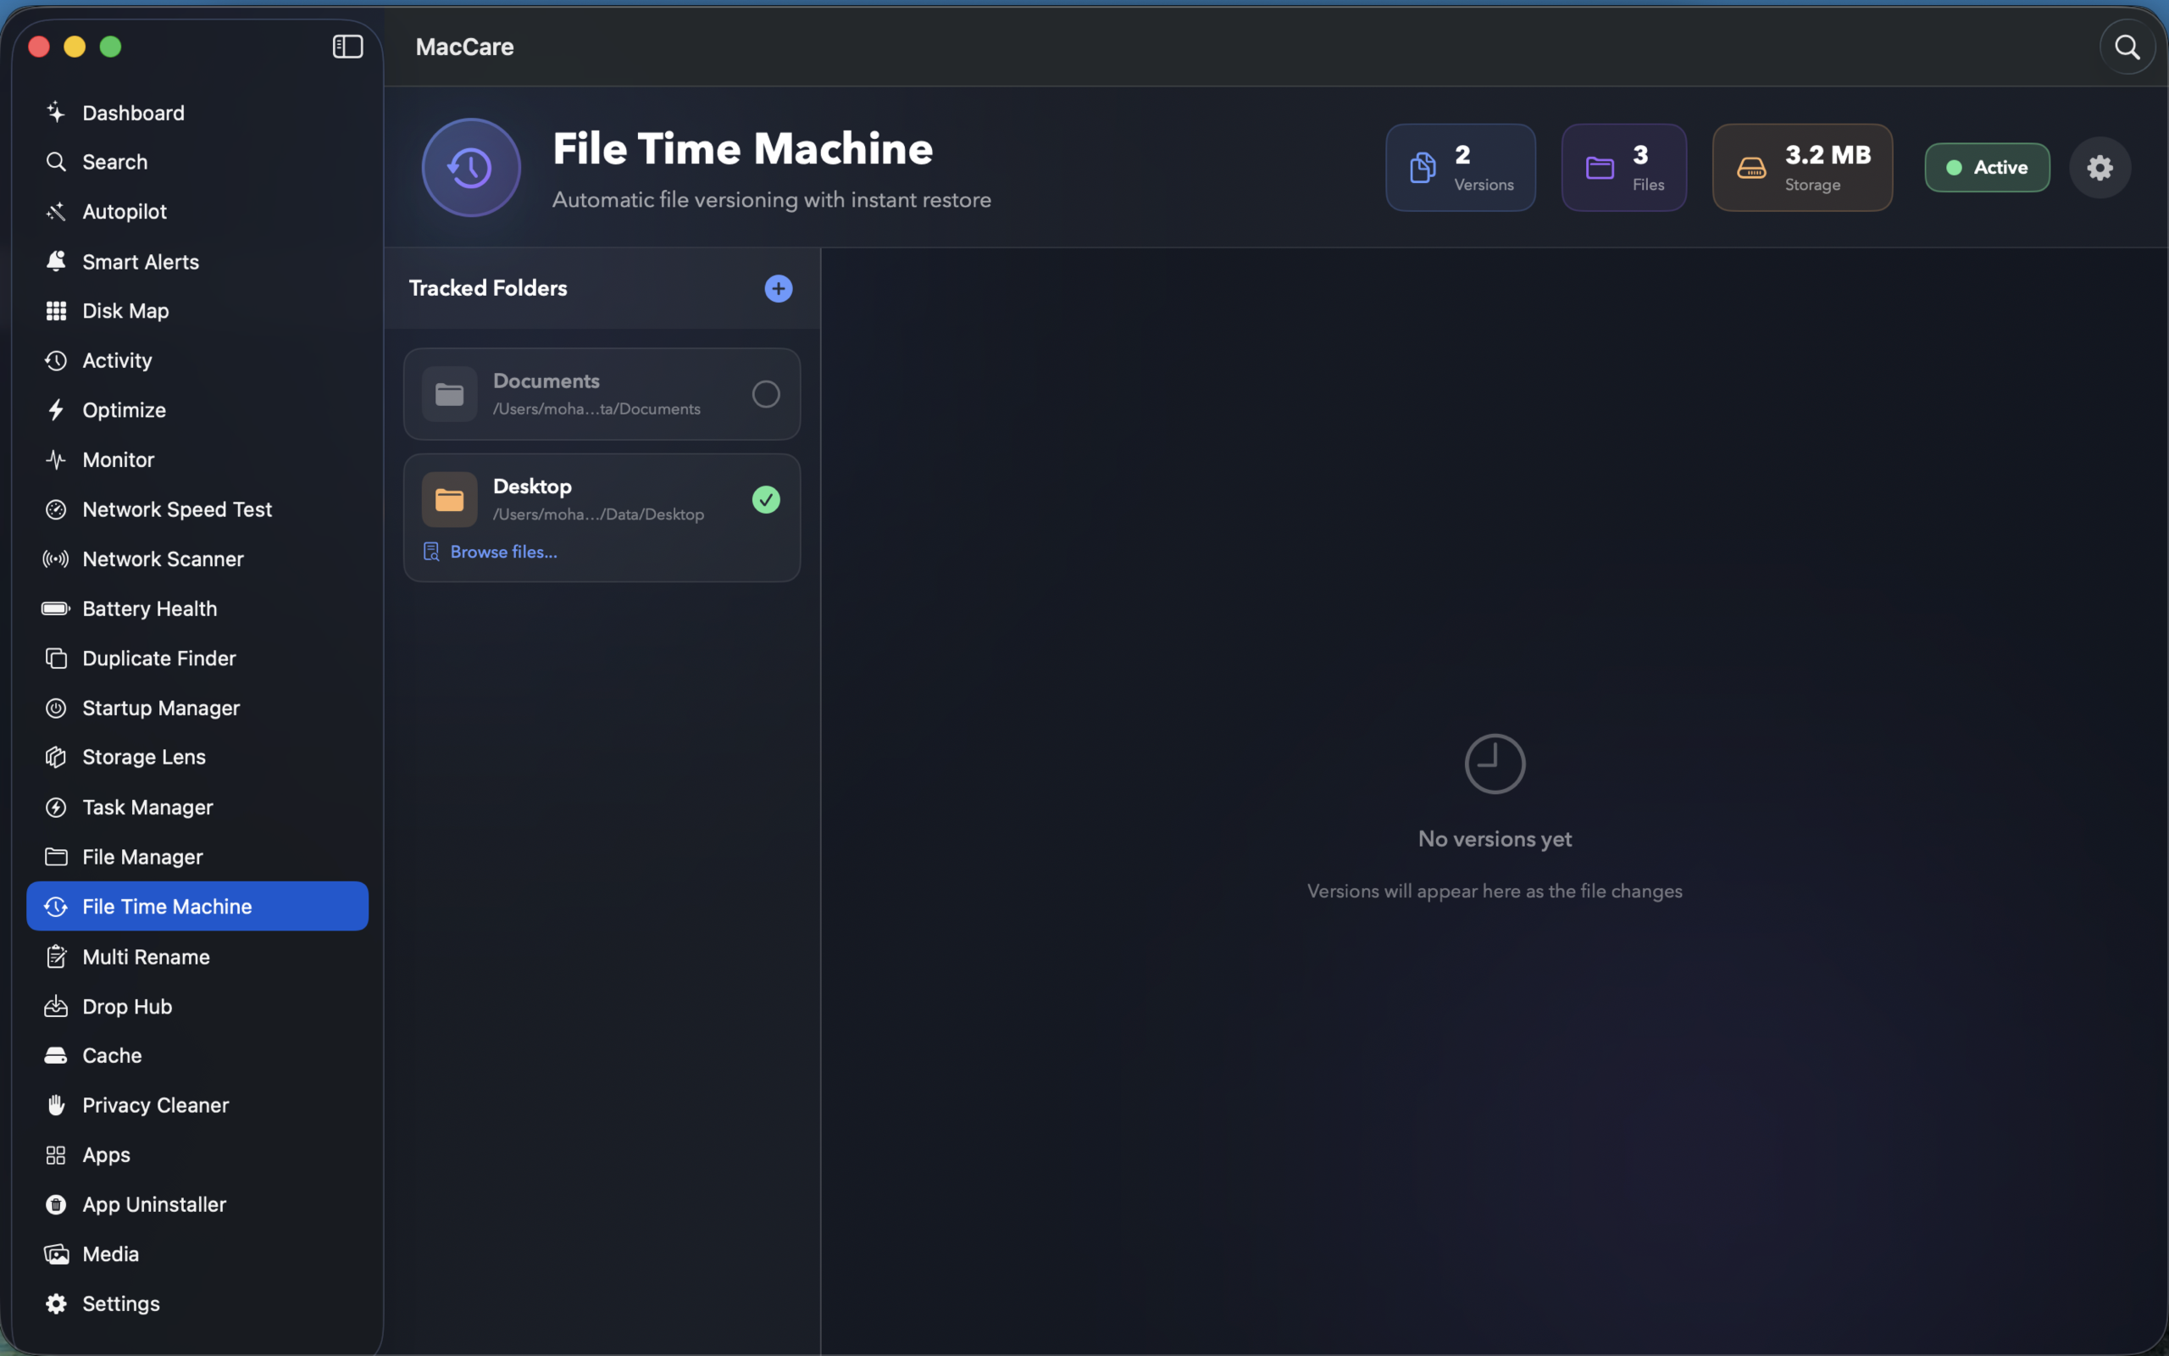
Task: Click the MacCare window title
Action: [x=464, y=47]
